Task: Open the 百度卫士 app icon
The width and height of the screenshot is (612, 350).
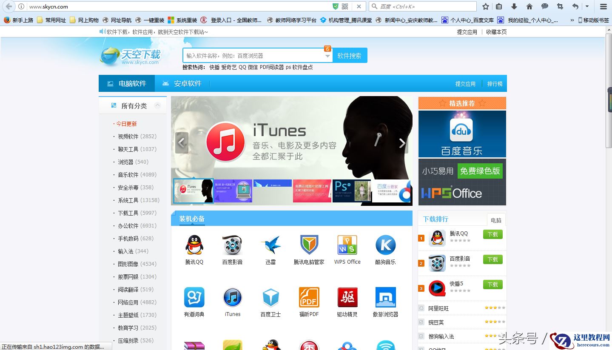Action: pos(271,297)
